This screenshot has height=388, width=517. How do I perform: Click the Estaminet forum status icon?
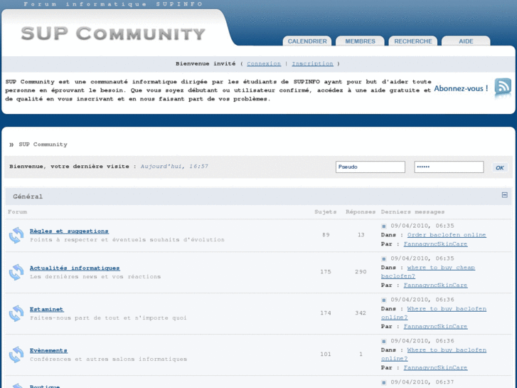[x=16, y=313]
